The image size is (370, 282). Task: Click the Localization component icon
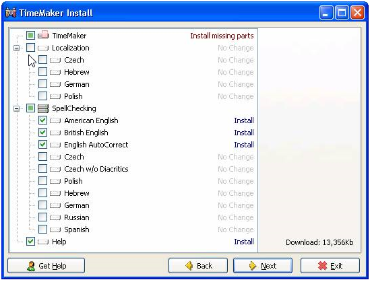point(43,48)
